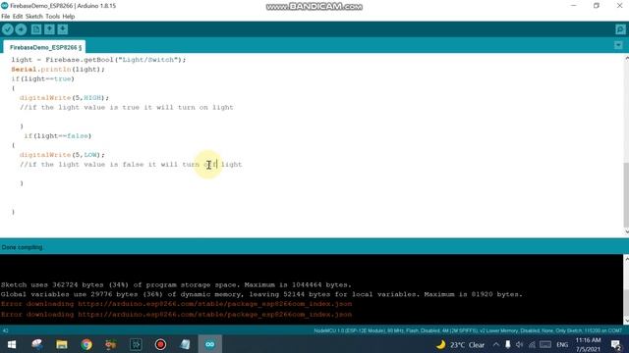Click the Upload arrow icon
This screenshot has height=353, width=629.
coord(21,29)
